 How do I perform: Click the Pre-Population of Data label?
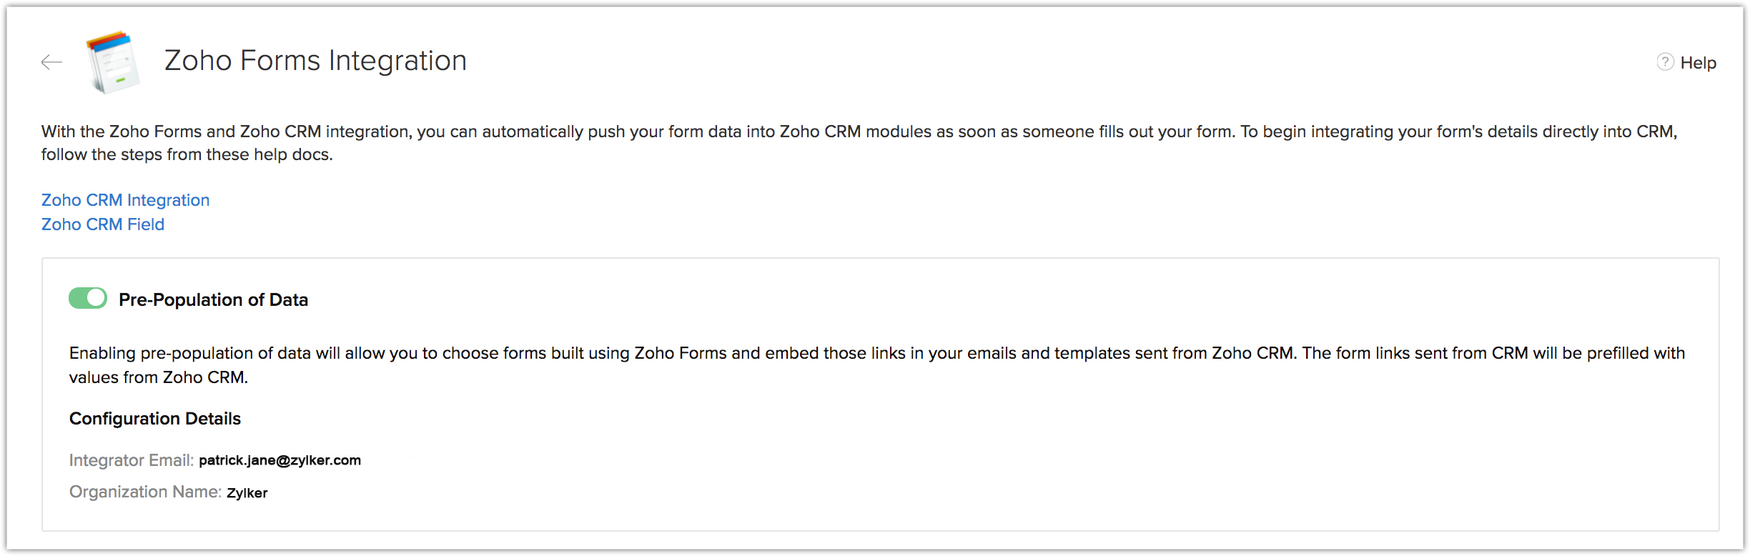tap(213, 299)
